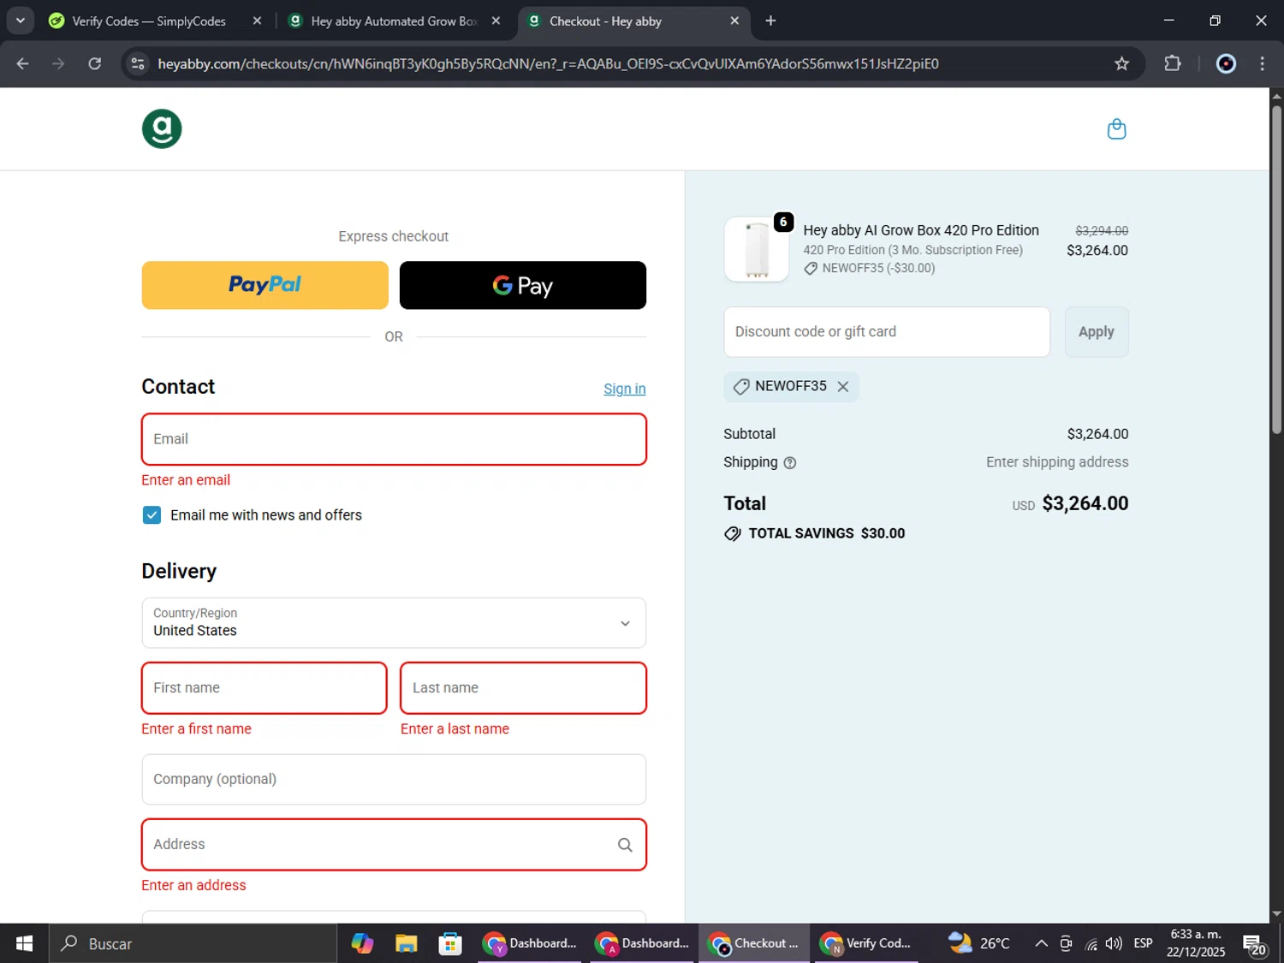Click the Windows search Buscar box
The width and height of the screenshot is (1284, 963).
(x=193, y=943)
